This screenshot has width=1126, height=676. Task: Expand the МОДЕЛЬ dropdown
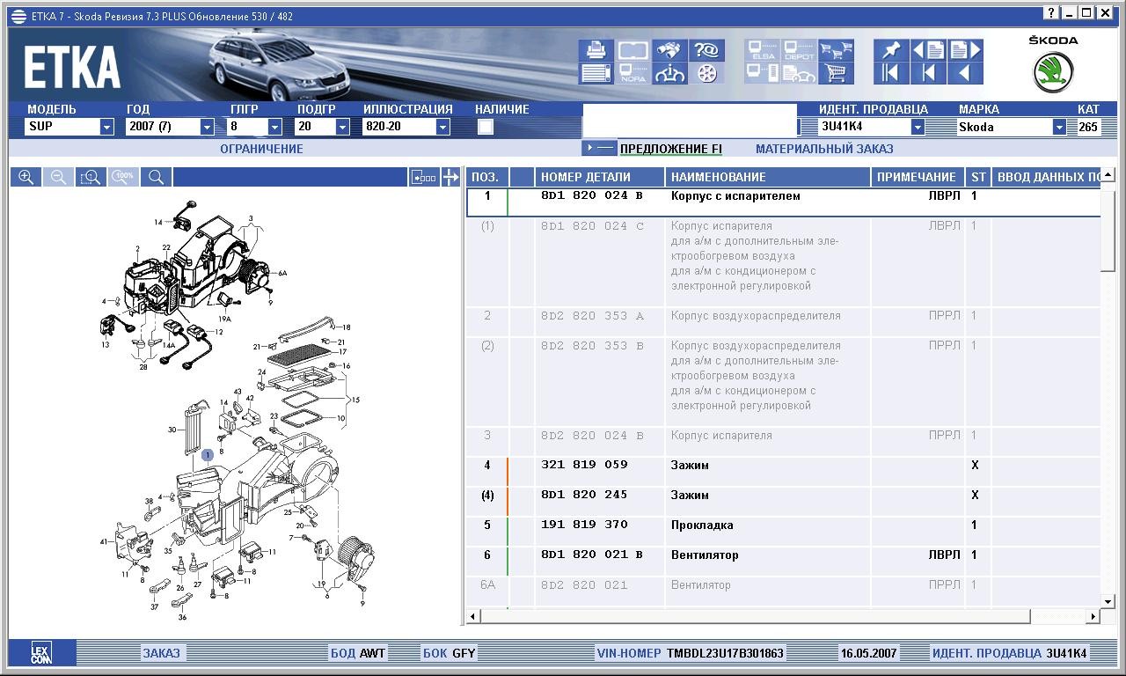[106, 127]
